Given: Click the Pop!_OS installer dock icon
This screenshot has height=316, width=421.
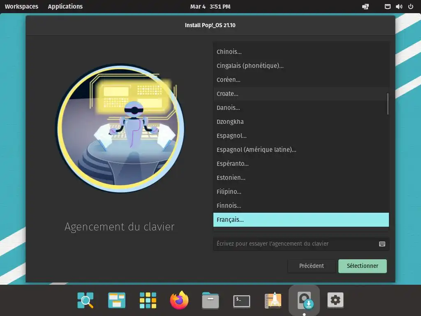Looking at the screenshot, I should point(304,300).
